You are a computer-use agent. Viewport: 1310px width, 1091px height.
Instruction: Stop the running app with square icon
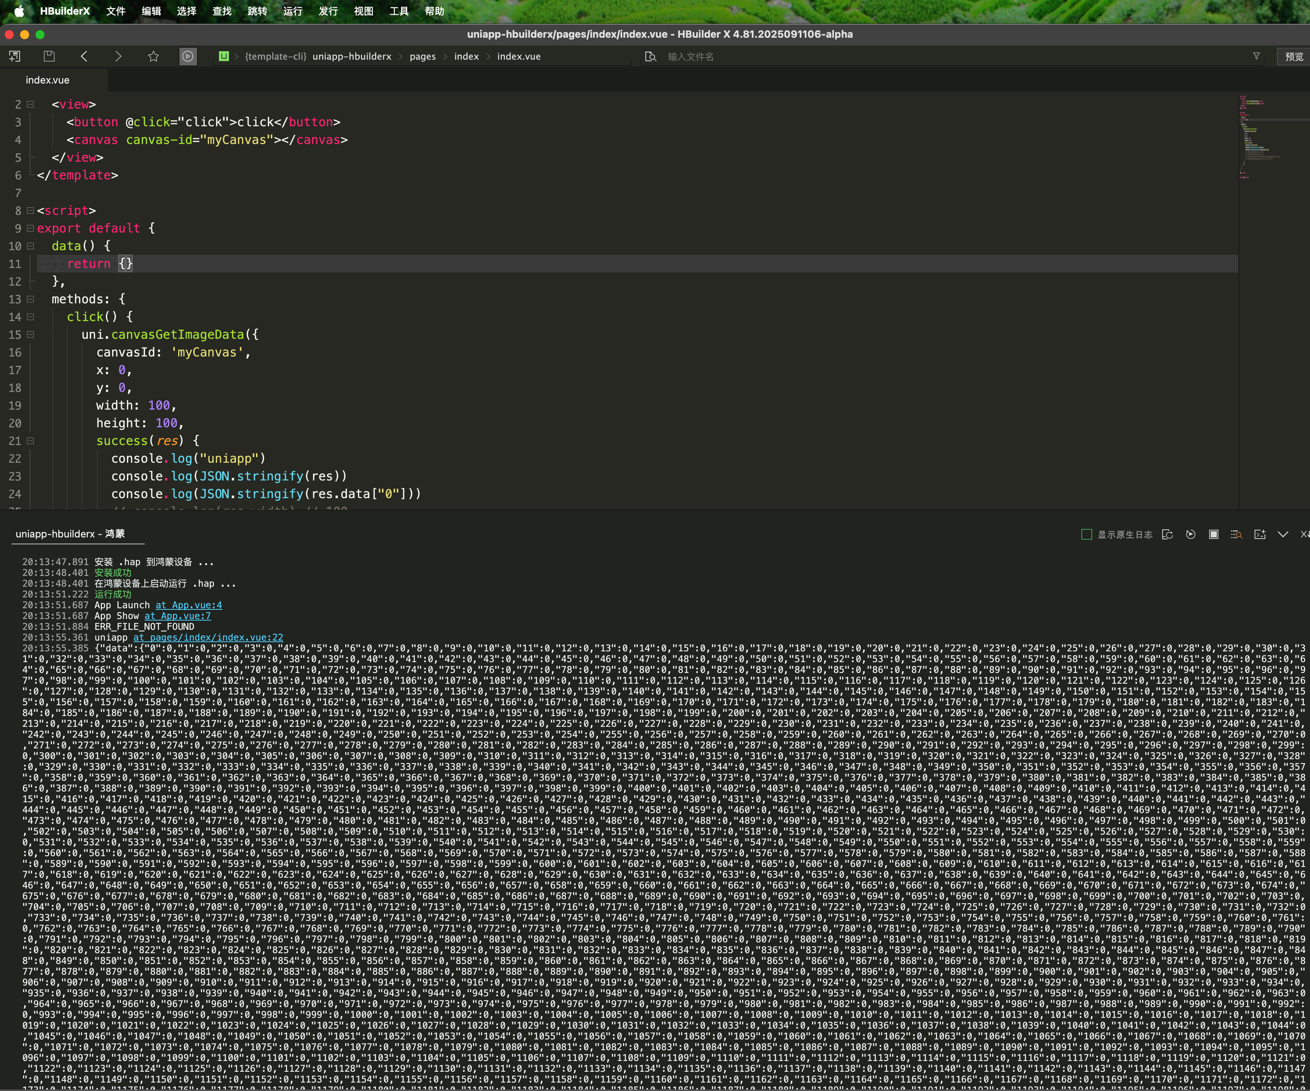[x=1213, y=534]
